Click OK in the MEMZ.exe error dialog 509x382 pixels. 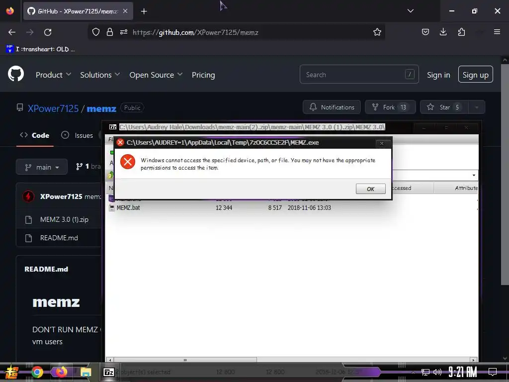[370, 189]
